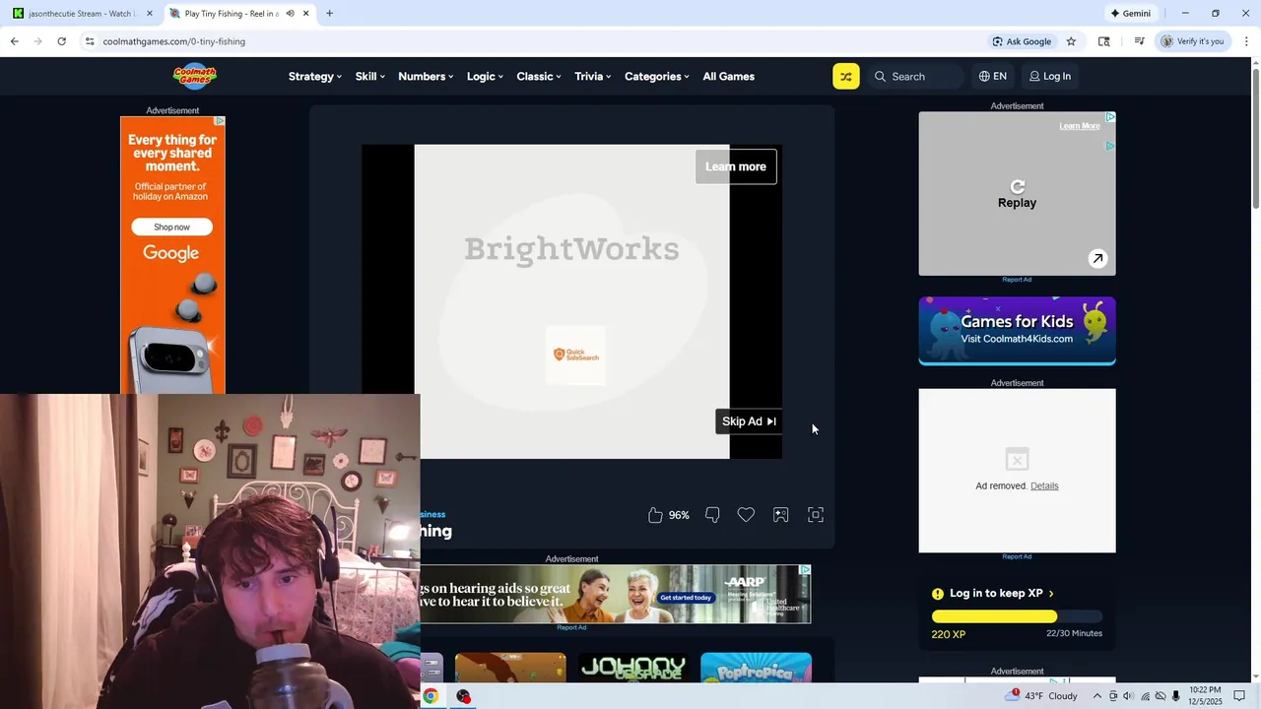Expand the Classic menu

(x=539, y=76)
